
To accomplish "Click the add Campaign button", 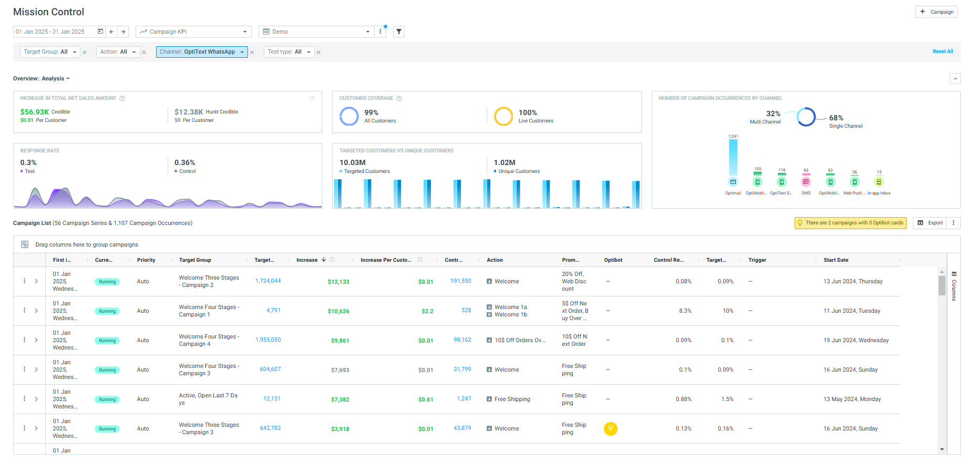I will [937, 12].
